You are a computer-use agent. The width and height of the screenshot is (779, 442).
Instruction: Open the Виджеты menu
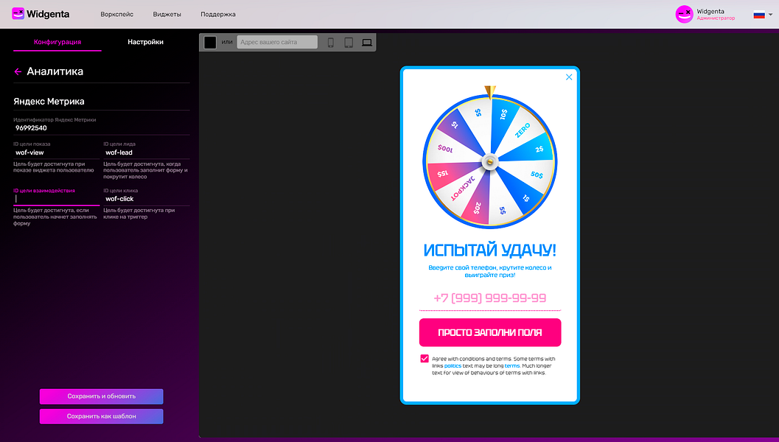pyautogui.click(x=167, y=15)
